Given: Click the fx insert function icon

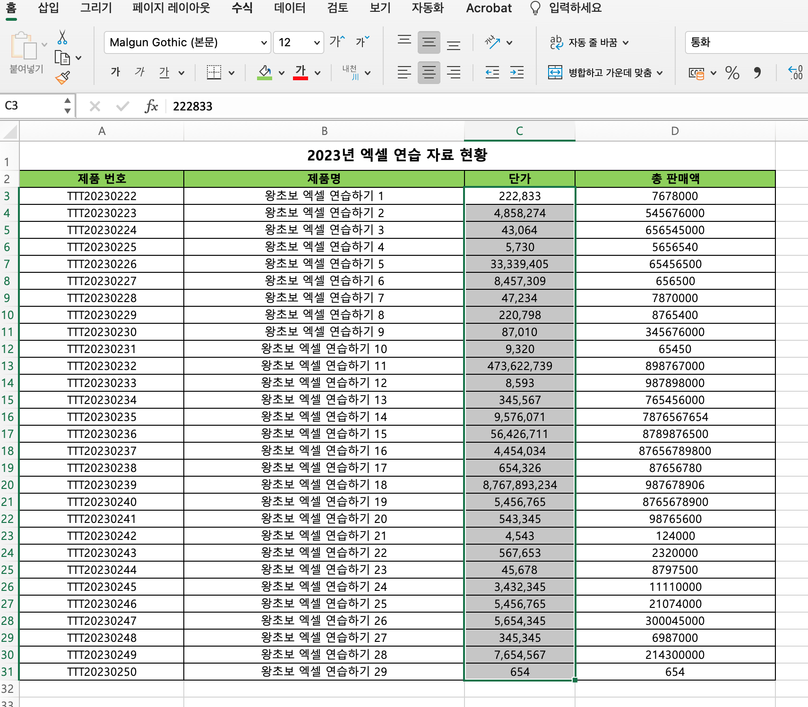Looking at the screenshot, I should [151, 106].
